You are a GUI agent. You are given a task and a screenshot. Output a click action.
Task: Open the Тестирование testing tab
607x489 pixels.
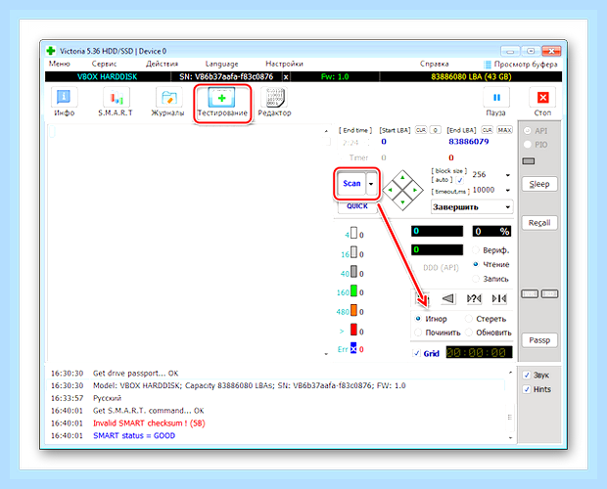point(222,103)
